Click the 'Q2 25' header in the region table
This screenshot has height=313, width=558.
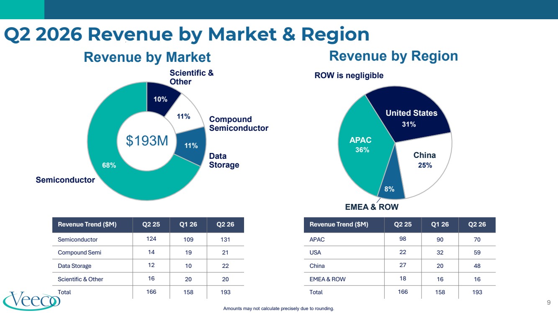click(x=403, y=225)
